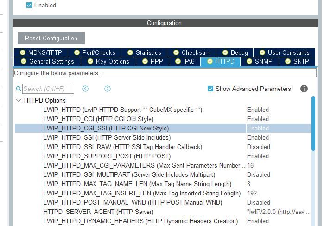Change LWIP_HTTPD_CGI Old Style value

(x=258, y=119)
